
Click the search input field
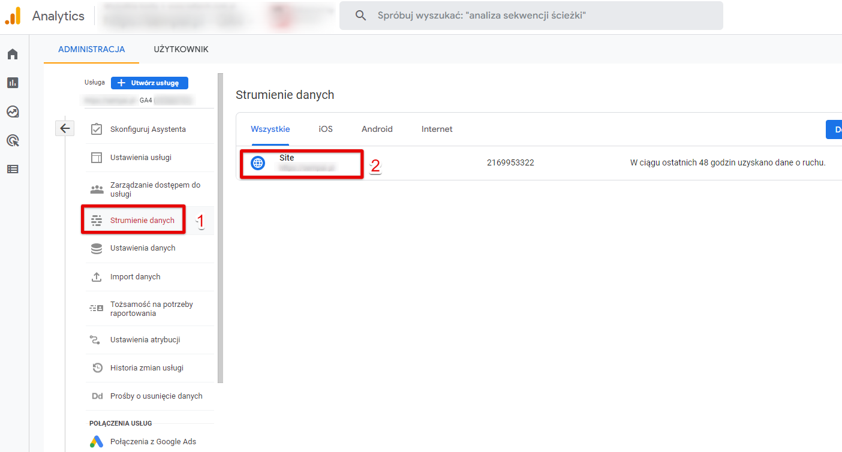point(531,16)
